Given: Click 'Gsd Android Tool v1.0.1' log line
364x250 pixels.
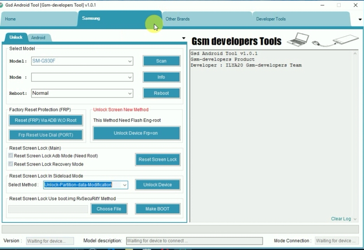Looking at the screenshot, I should 224,54.
